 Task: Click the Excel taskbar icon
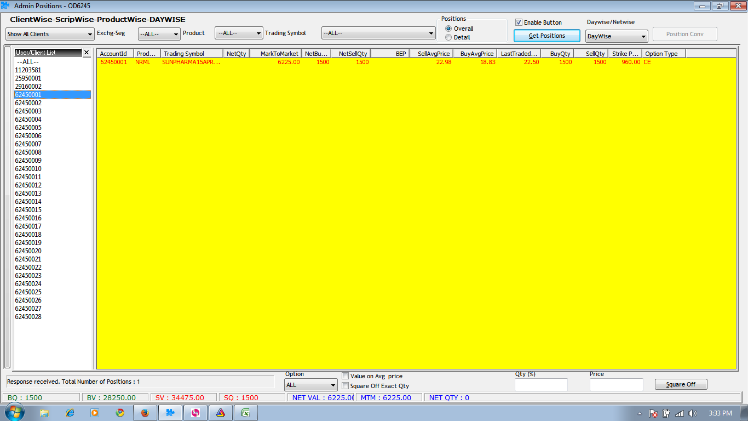coord(246,413)
